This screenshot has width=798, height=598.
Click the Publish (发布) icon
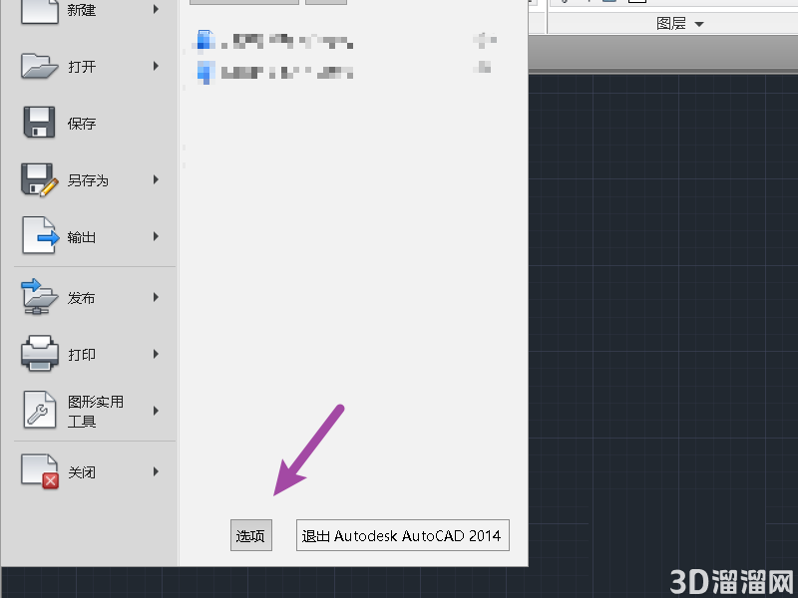click(39, 296)
